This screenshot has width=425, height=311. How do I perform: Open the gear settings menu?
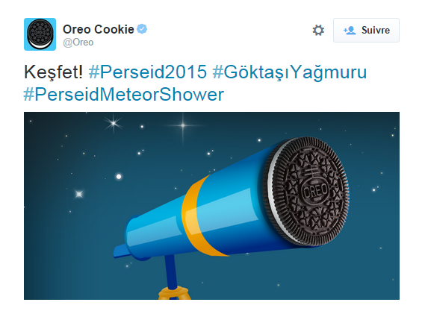tap(318, 30)
